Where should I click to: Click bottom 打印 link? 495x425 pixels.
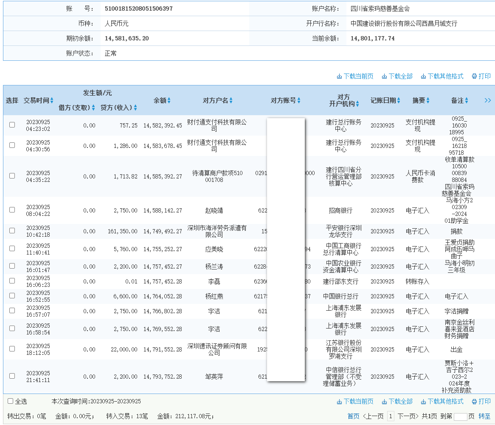coord(484,402)
